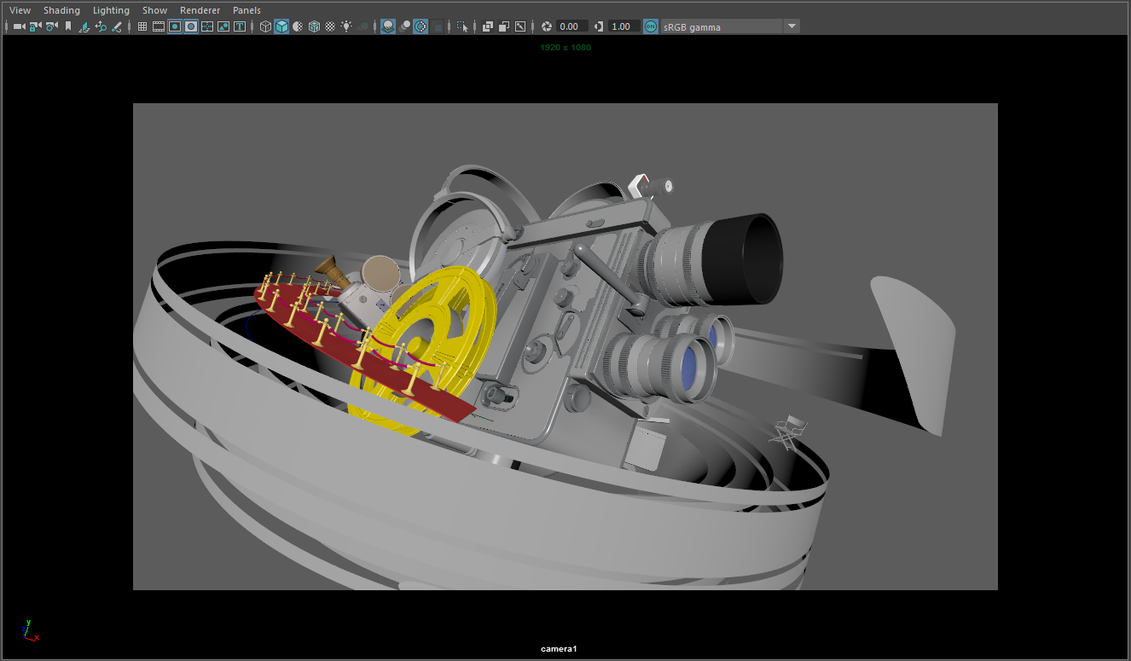
Task: Open Camera Attributes with gear camera icon
Action: pyautogui.click(x=51, y=26)
